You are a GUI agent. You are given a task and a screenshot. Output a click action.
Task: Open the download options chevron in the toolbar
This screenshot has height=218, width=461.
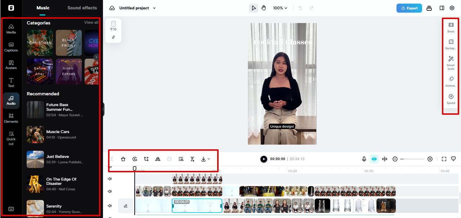(208, 159)
